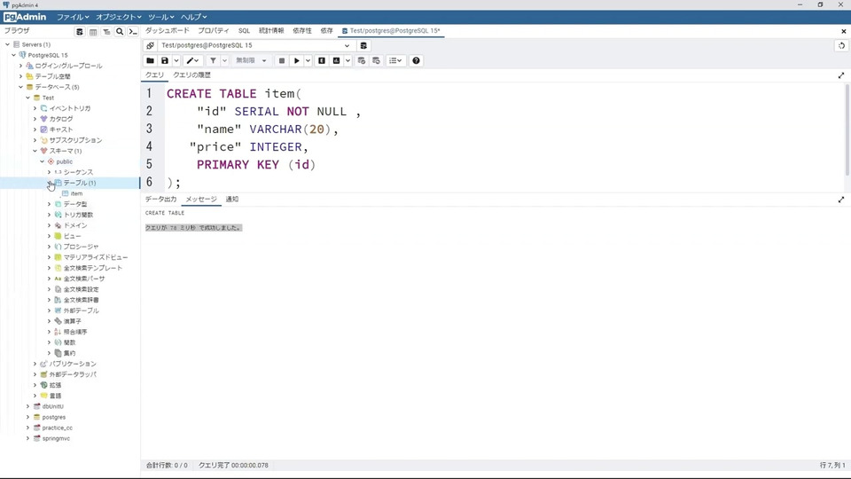Select the マテリアライズドビュー tree item
The height and width of the screenshot is (479, 851).
click(96, 257)
